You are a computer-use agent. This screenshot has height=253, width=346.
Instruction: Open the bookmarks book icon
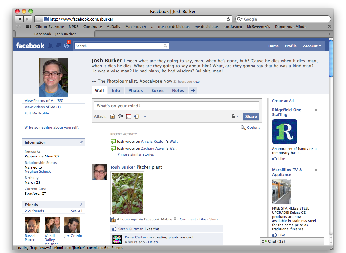pos(19,27)
